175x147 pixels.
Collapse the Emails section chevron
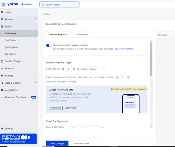point(35,26)
